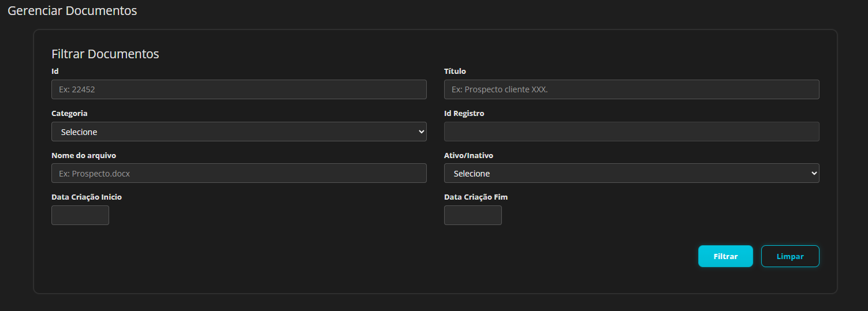868x311 pixels.
Task: Click the "Id" field label
Action: click(x=55, y=72)
